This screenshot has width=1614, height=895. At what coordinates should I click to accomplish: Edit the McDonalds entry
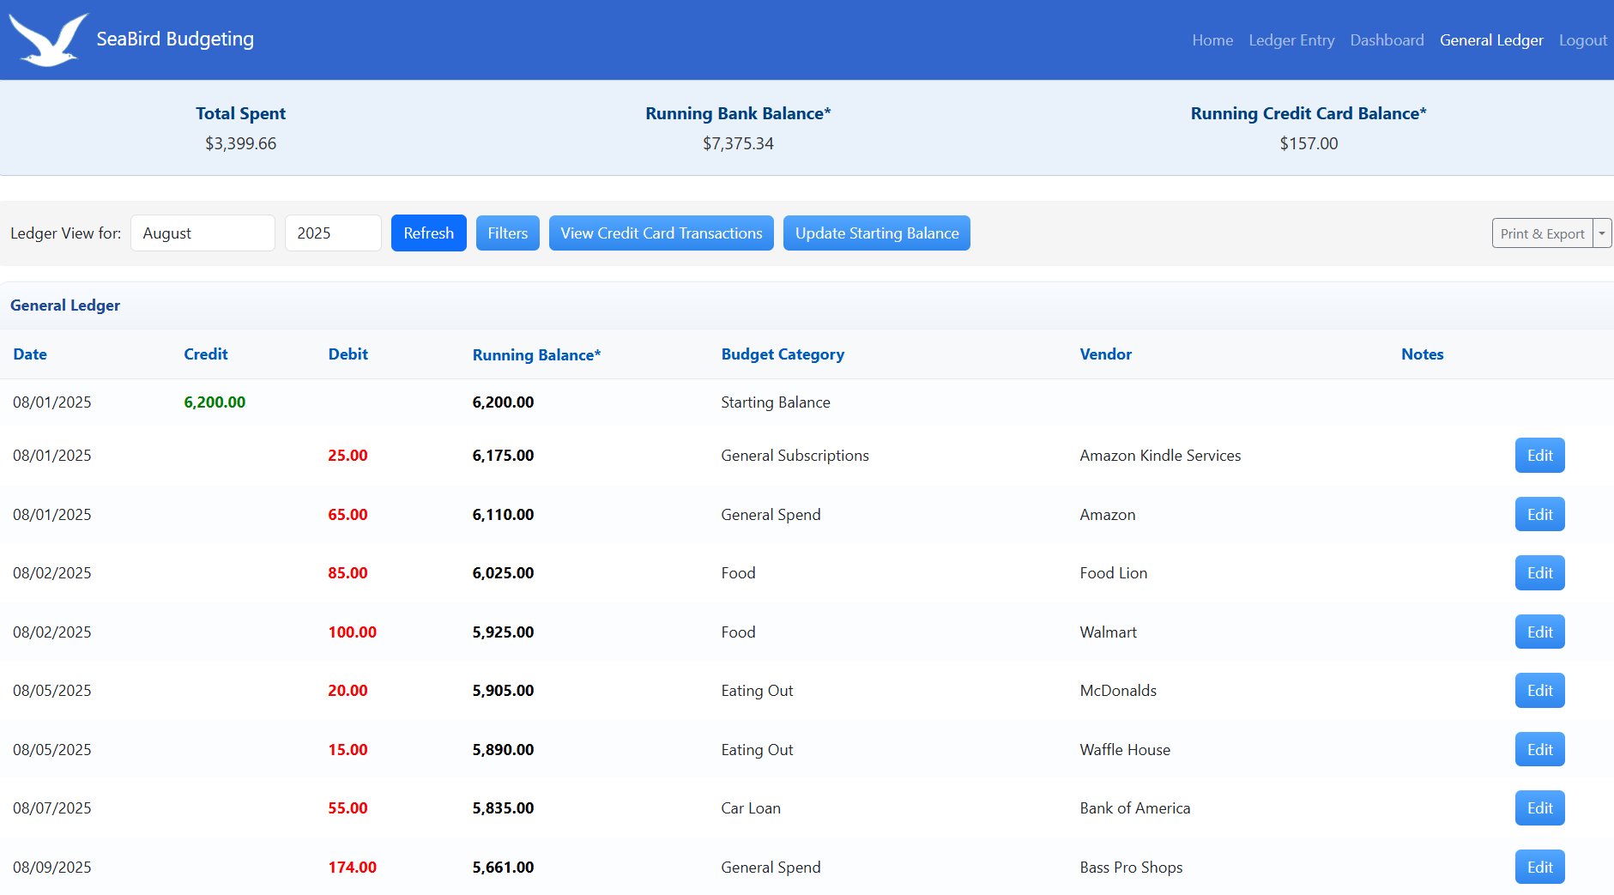pyautogui.click(x=1539, y=691)
